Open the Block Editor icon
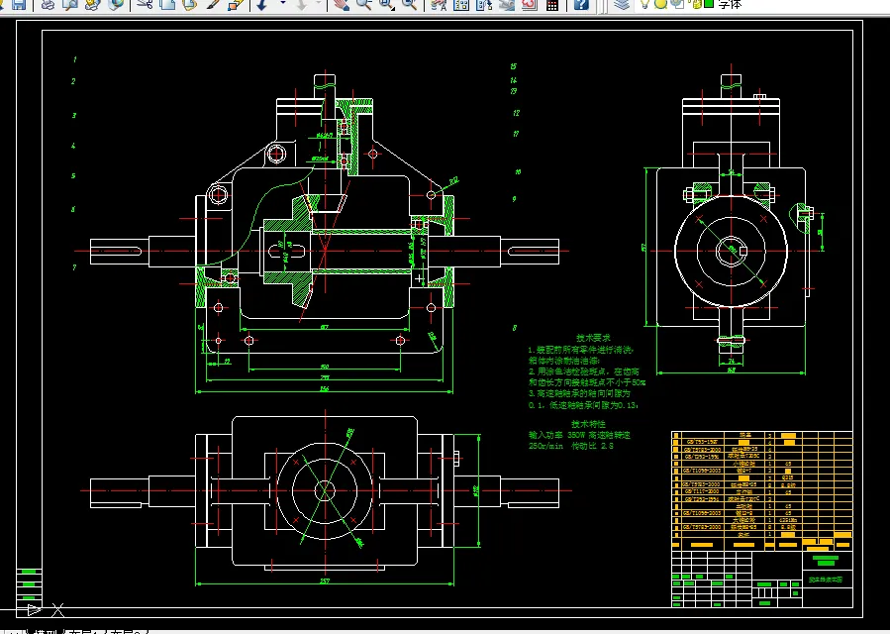Viewport: 890px width, 634px height. [235, 5]
